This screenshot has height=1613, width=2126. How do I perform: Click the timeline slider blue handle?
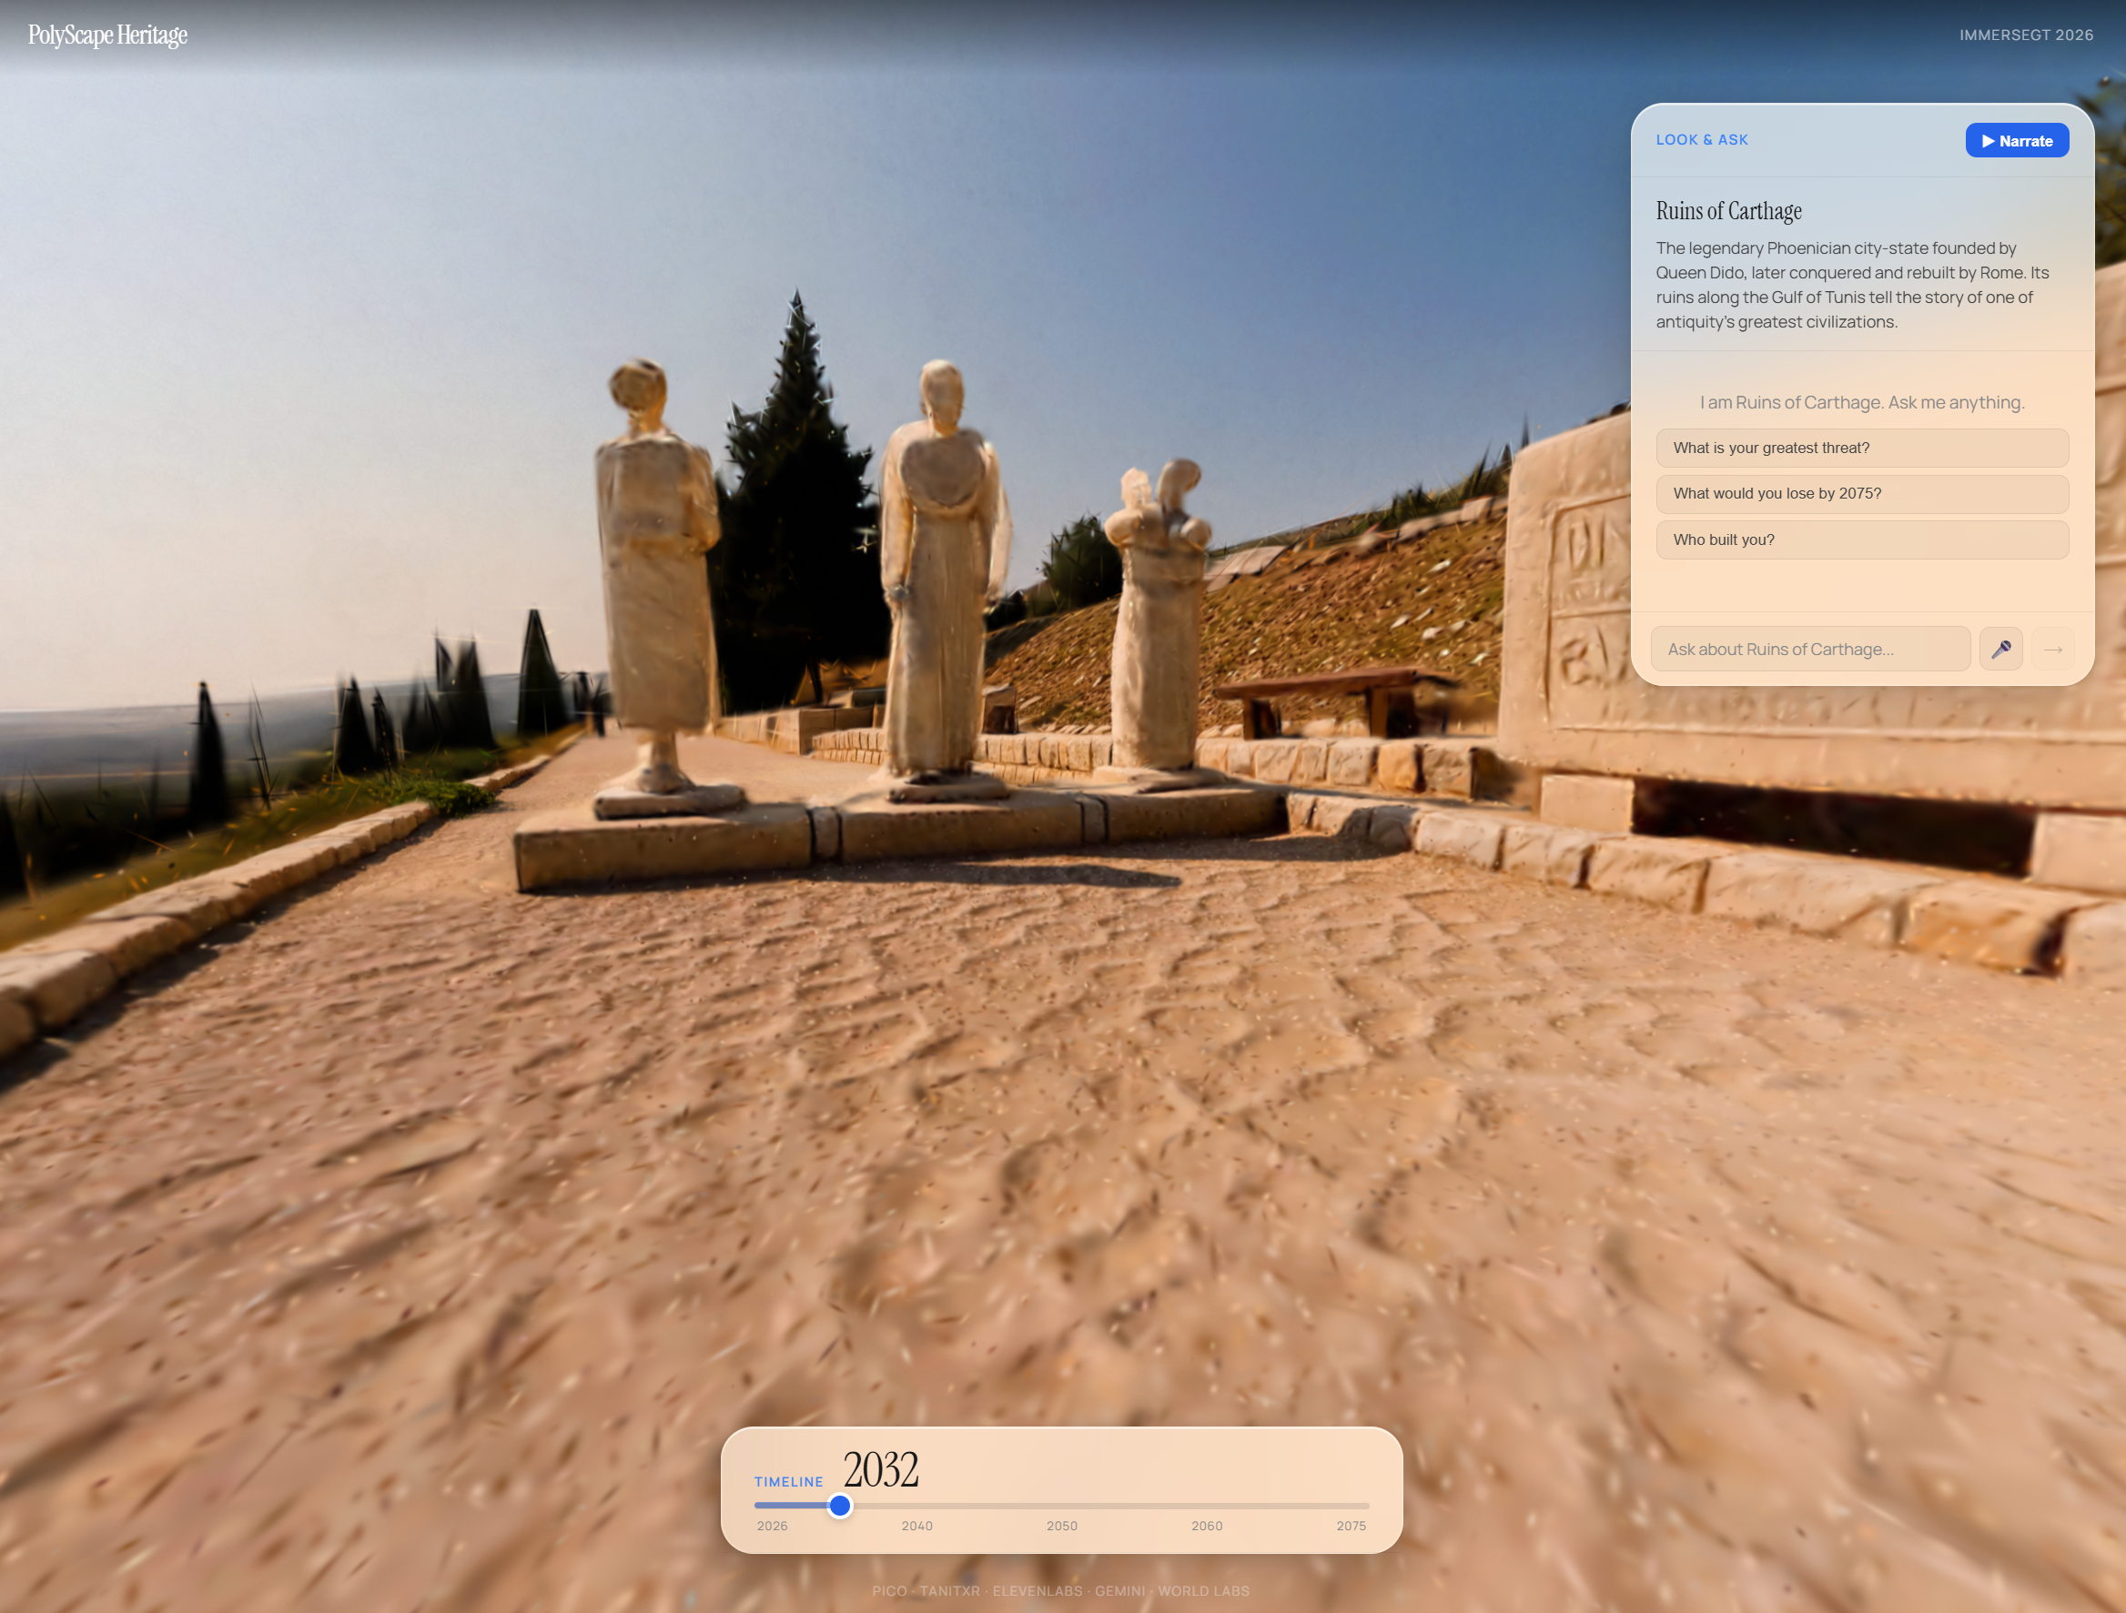(x=839, y=1506)
